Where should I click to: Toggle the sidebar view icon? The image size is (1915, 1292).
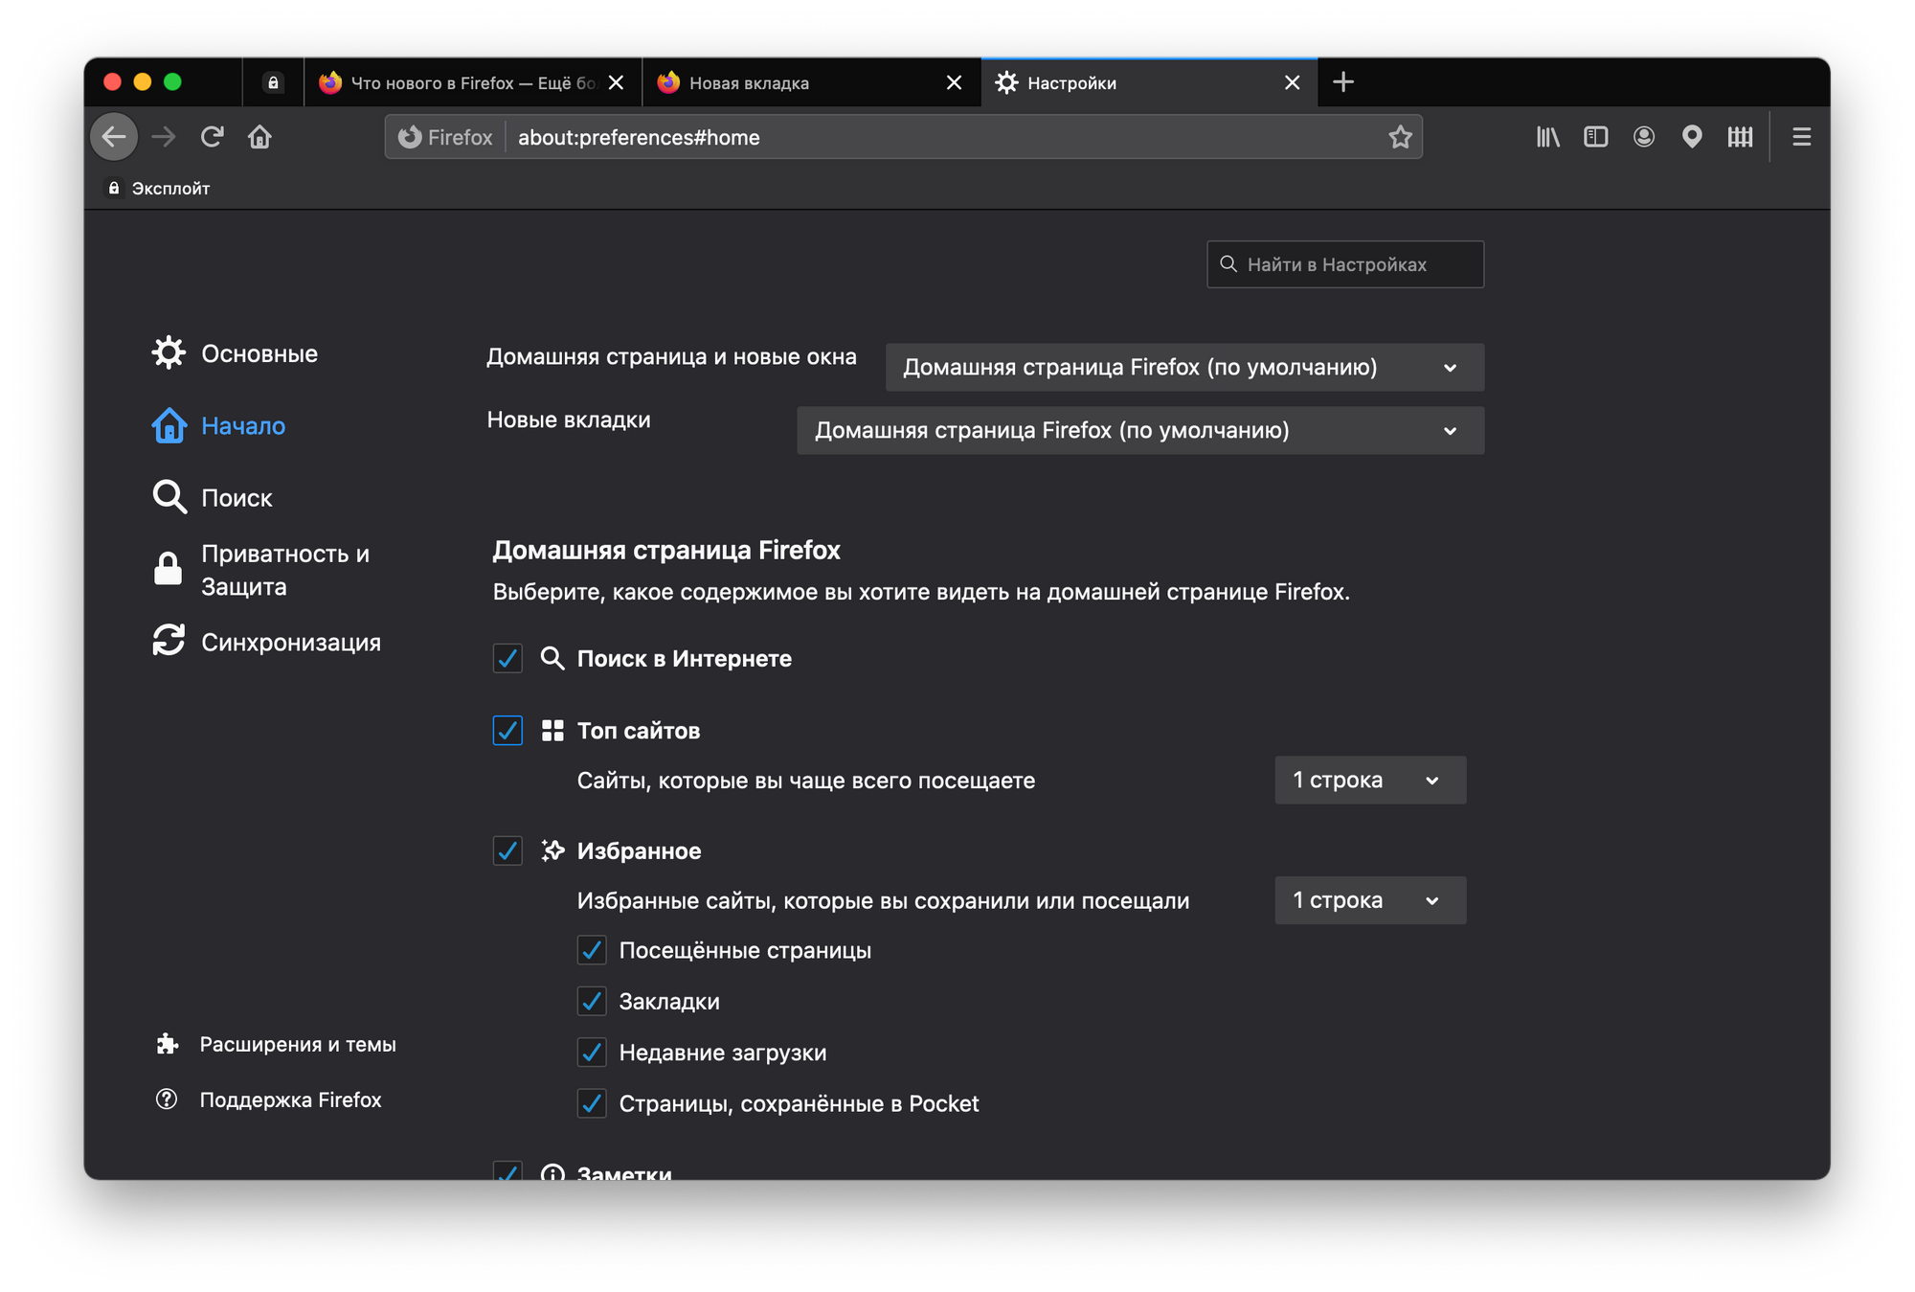click(x=1595, y=137)
